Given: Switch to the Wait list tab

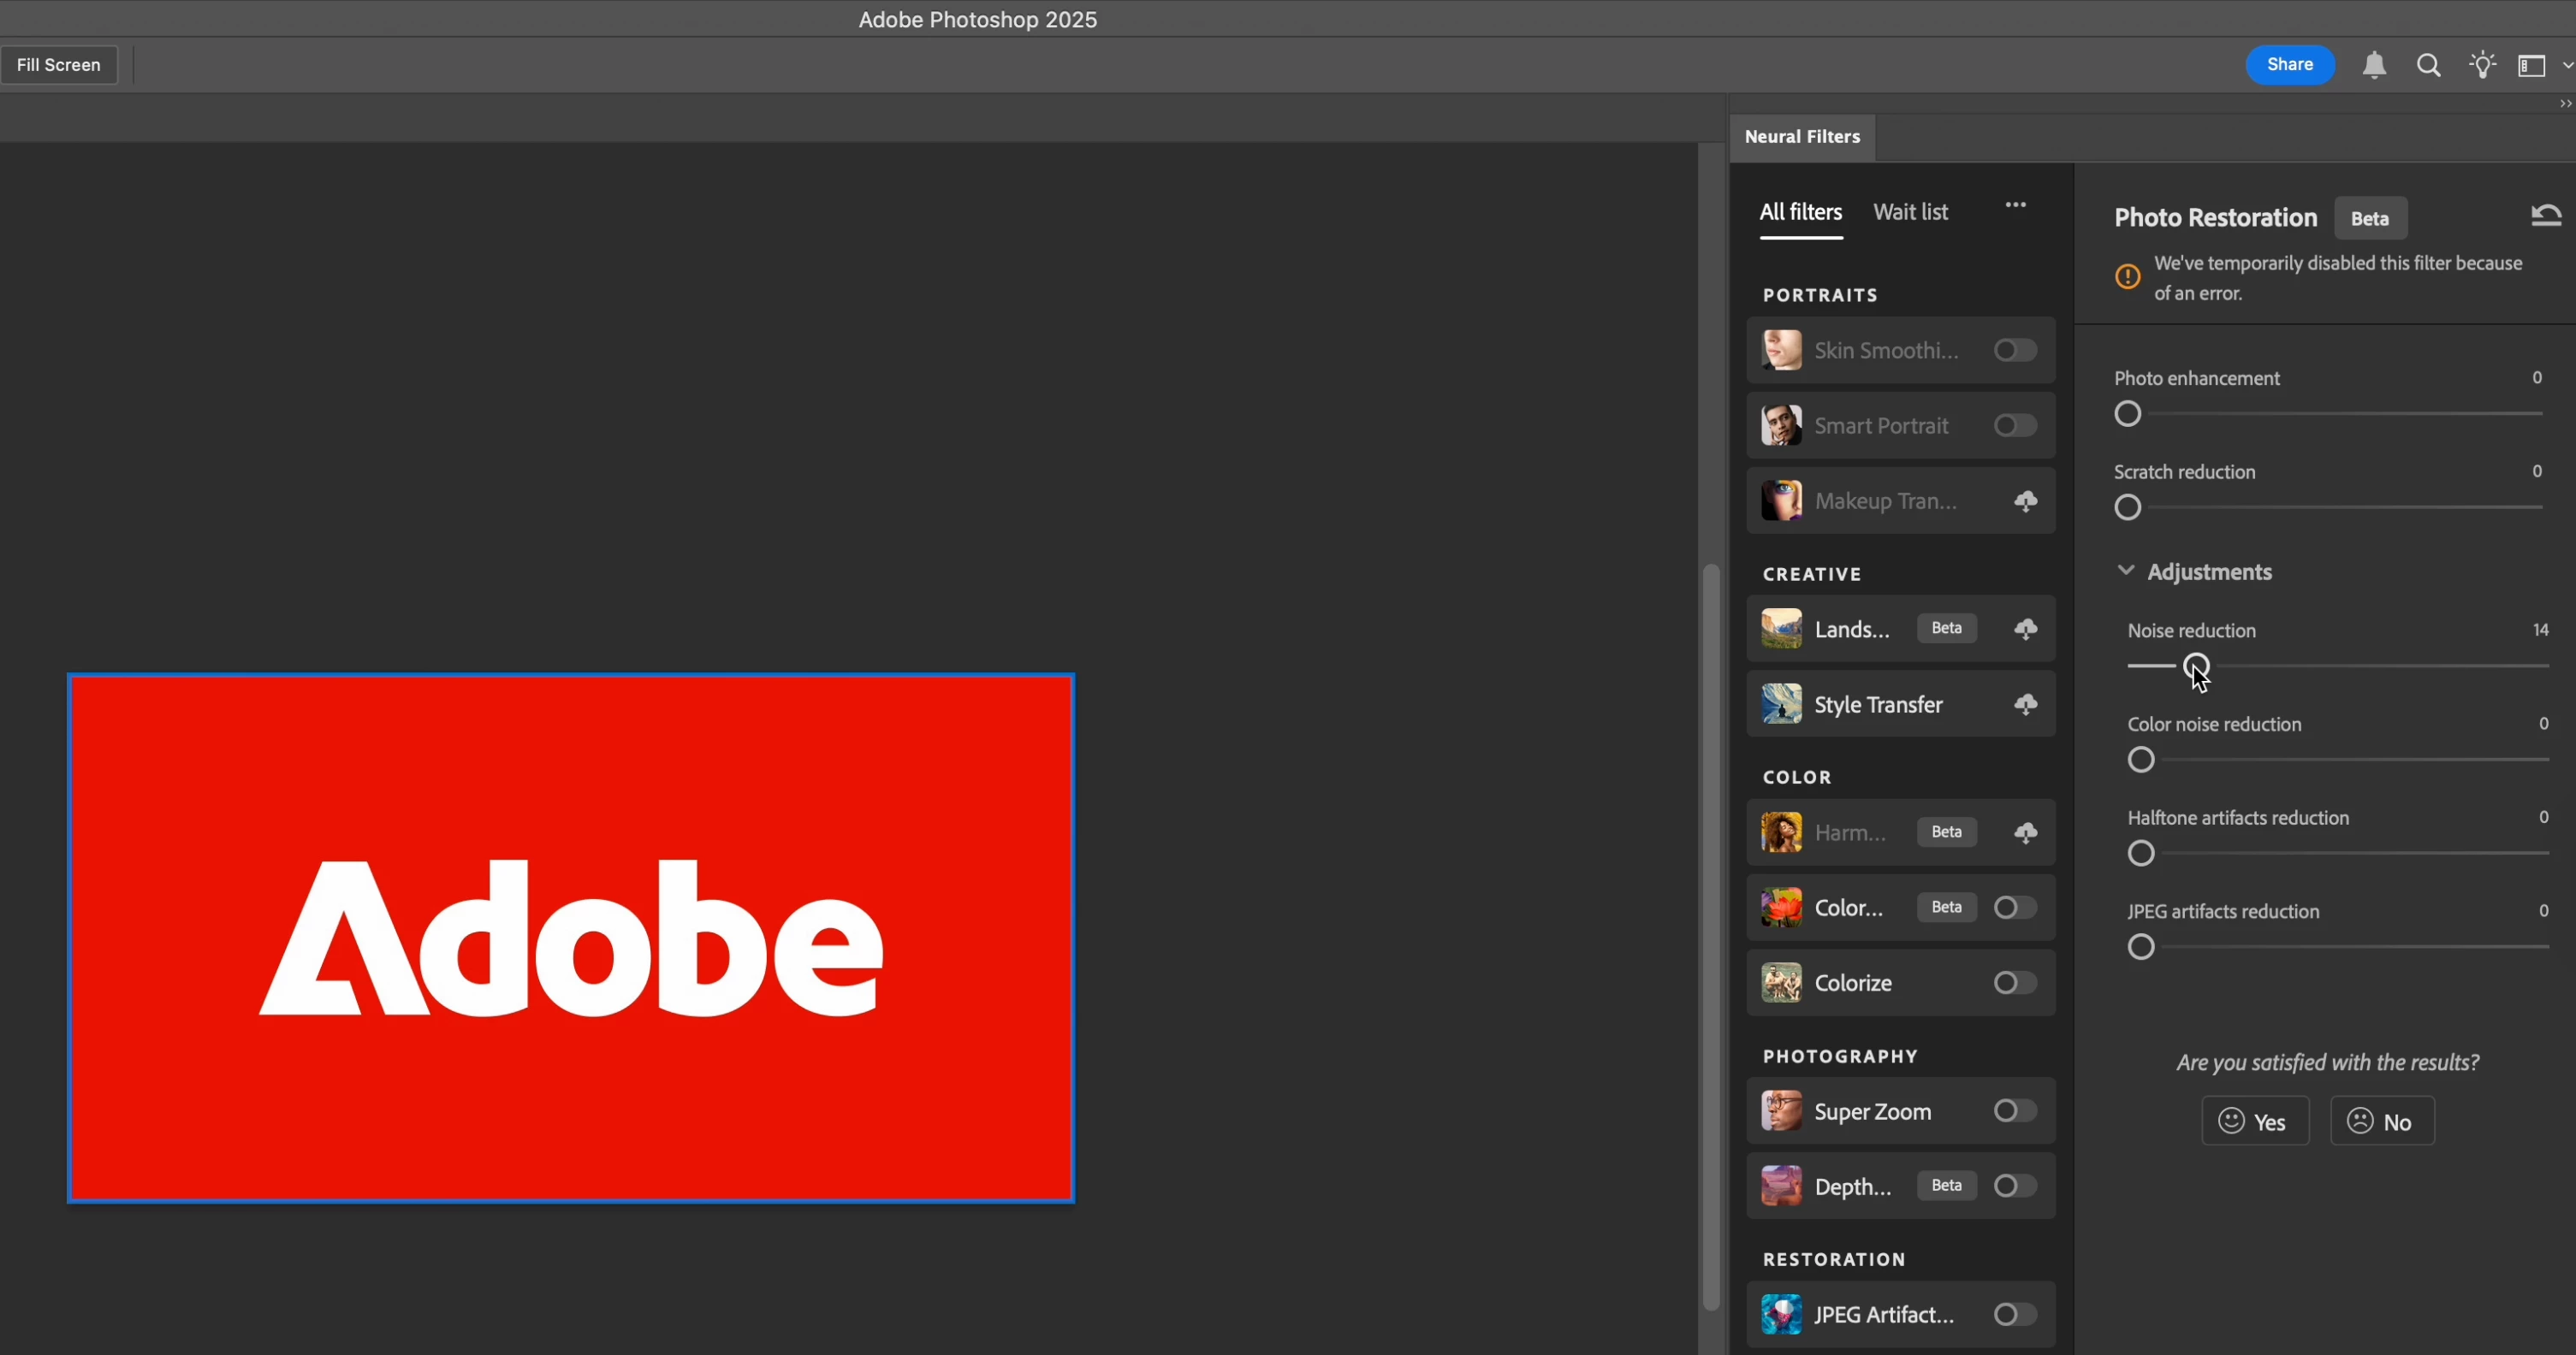Looking at the screenshot, I should [1910, 212].
